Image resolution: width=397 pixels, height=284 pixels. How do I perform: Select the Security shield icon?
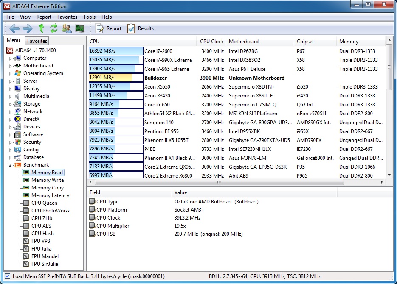click(x=18, y=142)
